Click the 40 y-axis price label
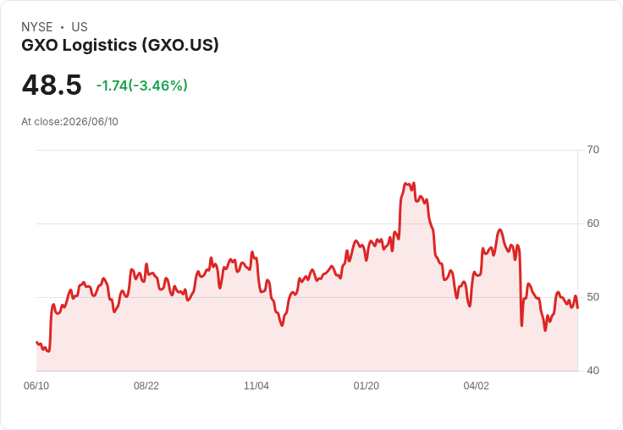 (593, 371)
